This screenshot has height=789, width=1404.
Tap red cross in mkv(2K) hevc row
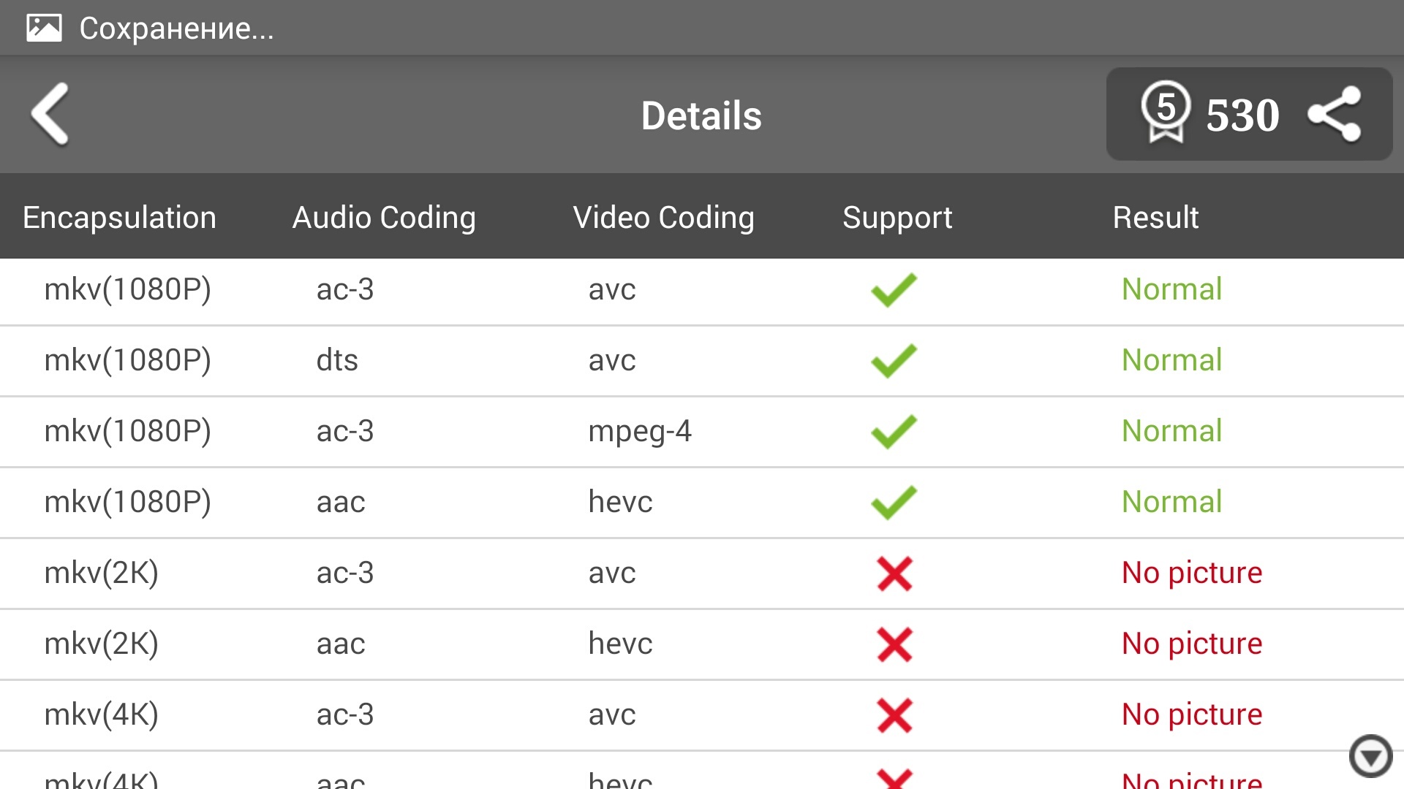click(894, 644)
